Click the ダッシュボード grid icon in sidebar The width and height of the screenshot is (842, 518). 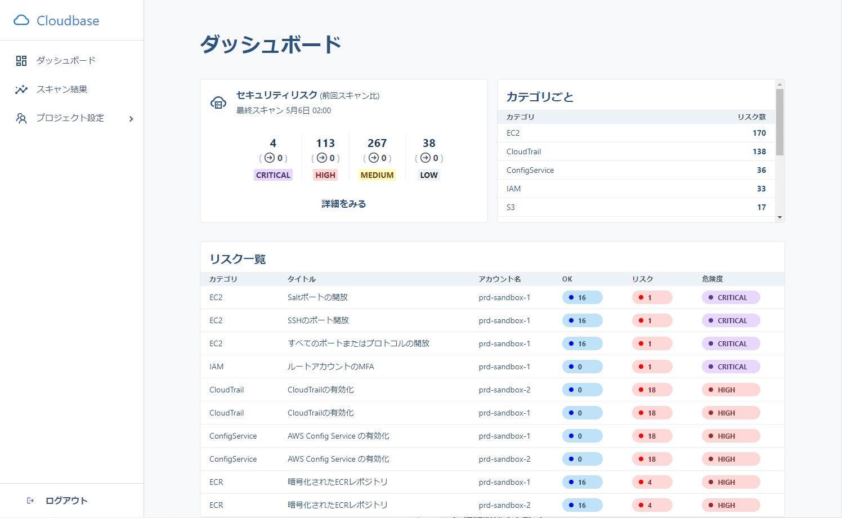[x=21, y=61]
